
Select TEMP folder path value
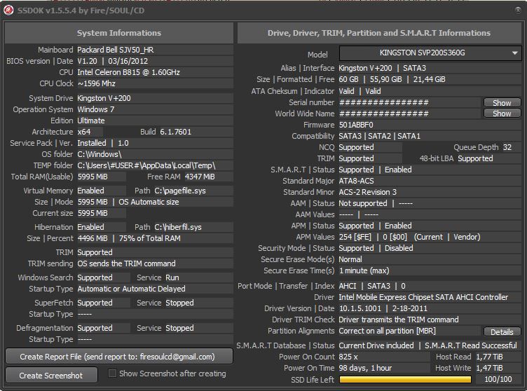[146, 165]
